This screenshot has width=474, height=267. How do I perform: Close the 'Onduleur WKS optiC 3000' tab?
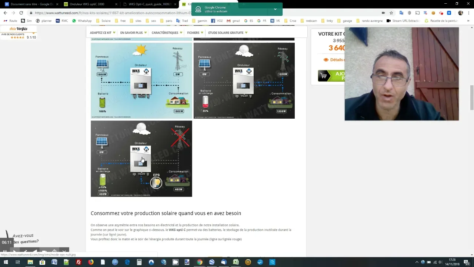pos(116,4)
